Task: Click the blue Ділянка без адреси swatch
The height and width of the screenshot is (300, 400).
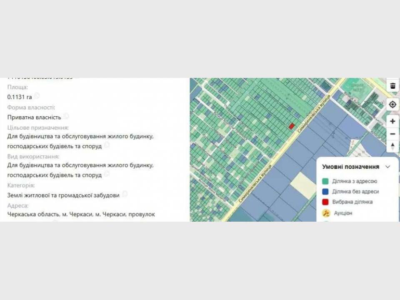Action: 325,192
